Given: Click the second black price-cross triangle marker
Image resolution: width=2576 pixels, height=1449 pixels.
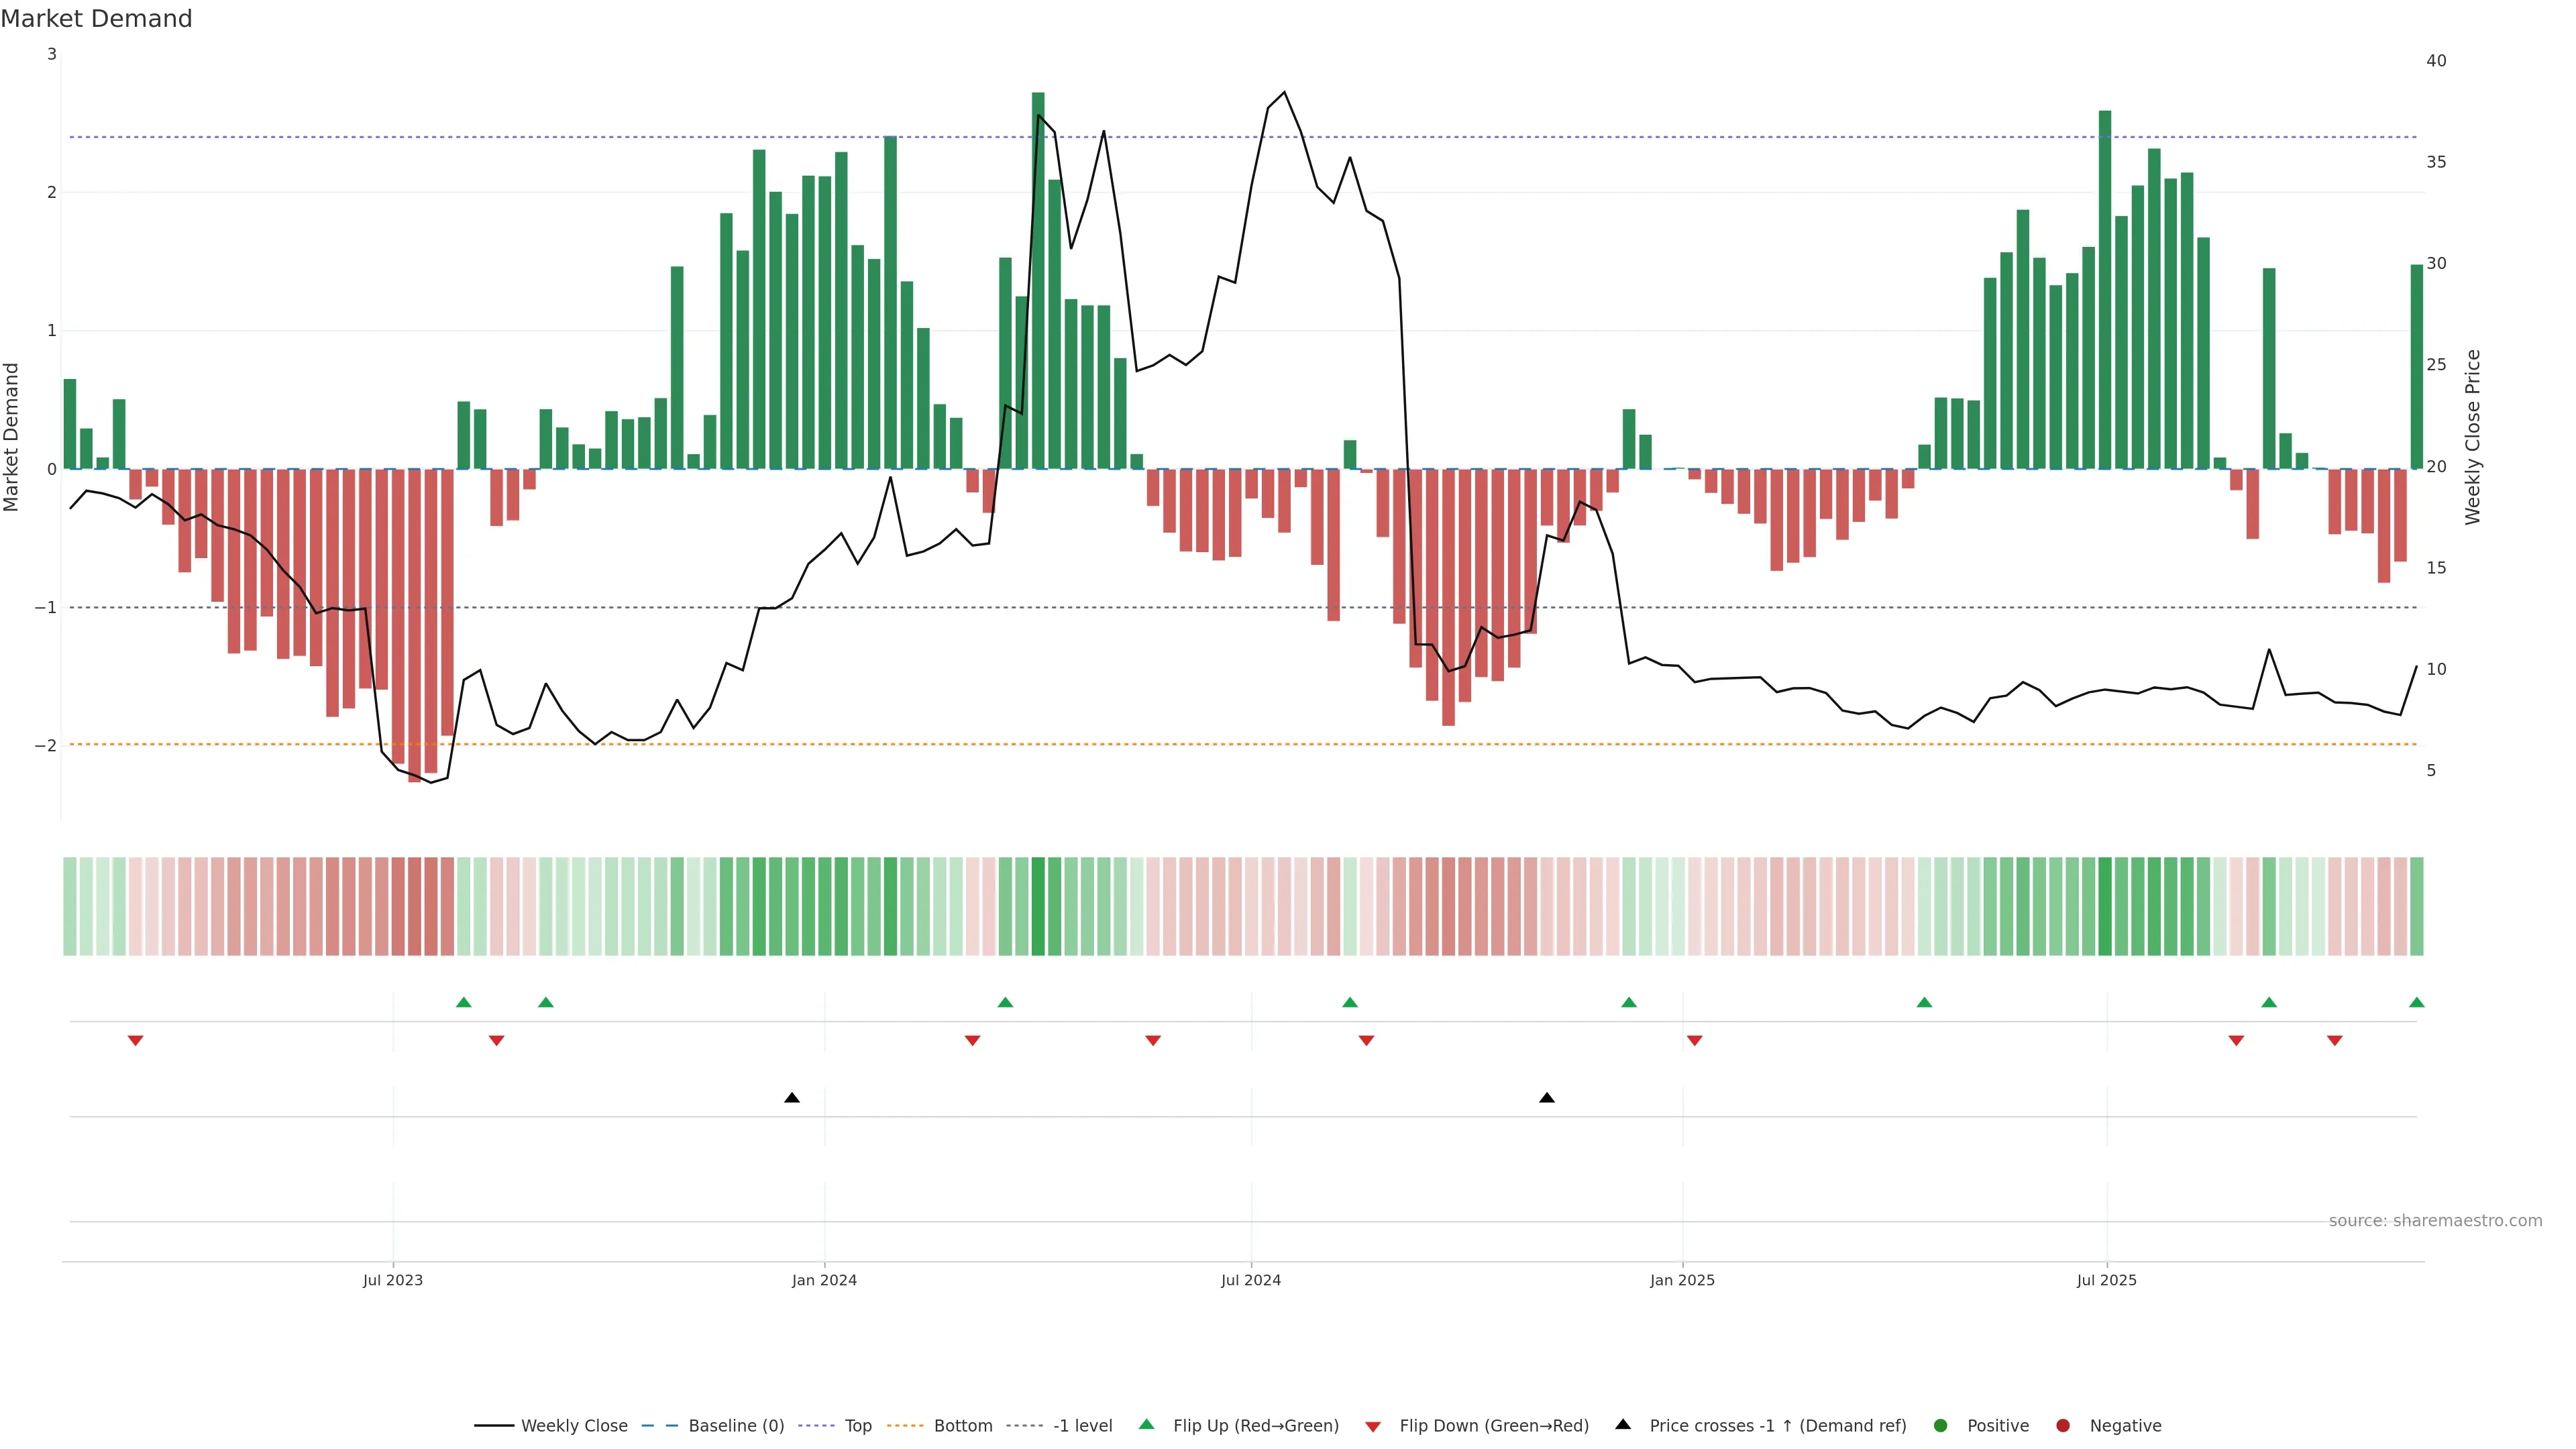Looking at the screenshot, I should tap(1546, 1098).
